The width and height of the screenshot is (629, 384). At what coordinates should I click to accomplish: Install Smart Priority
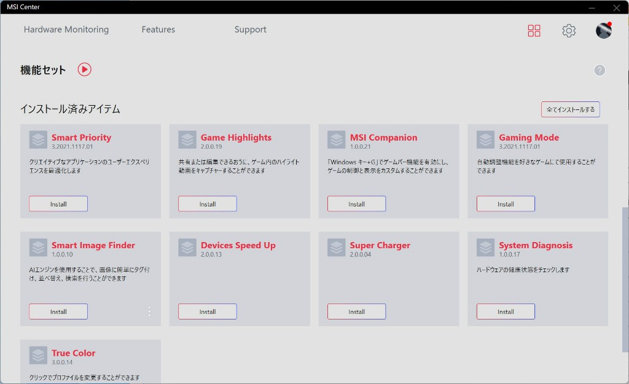[58, 204]
